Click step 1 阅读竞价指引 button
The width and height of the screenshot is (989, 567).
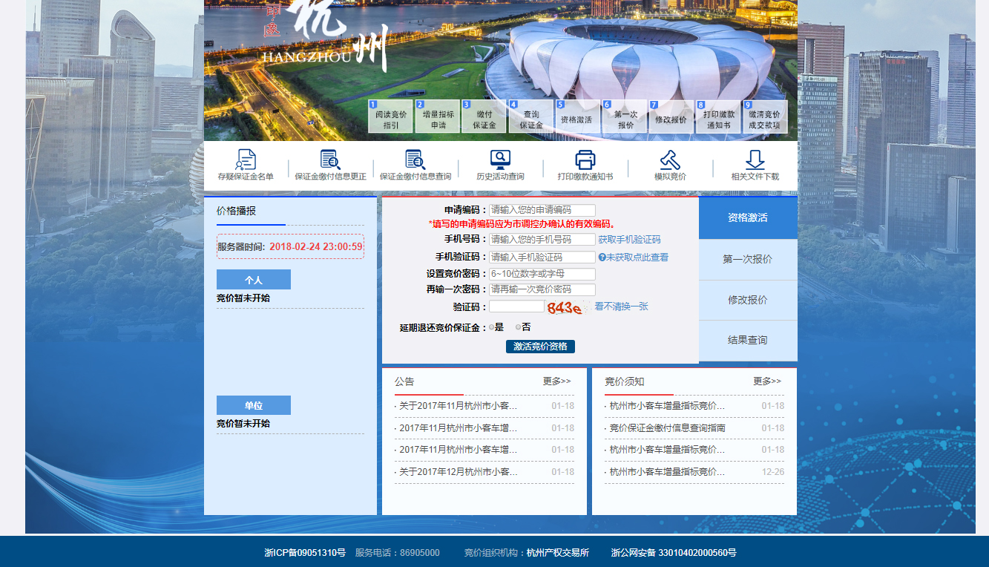click(390, 117)
